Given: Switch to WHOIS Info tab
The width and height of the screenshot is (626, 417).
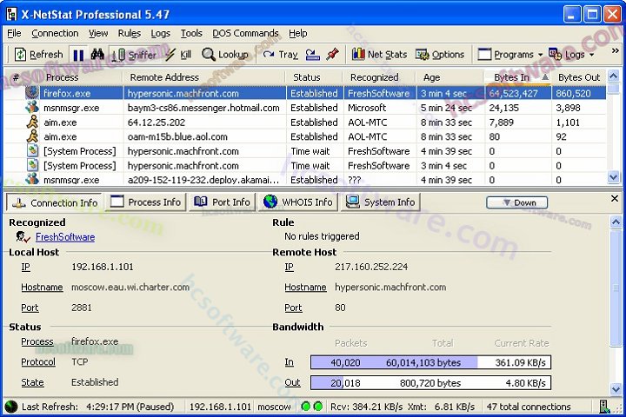Looking at the screenshot, I should point(298,202).
